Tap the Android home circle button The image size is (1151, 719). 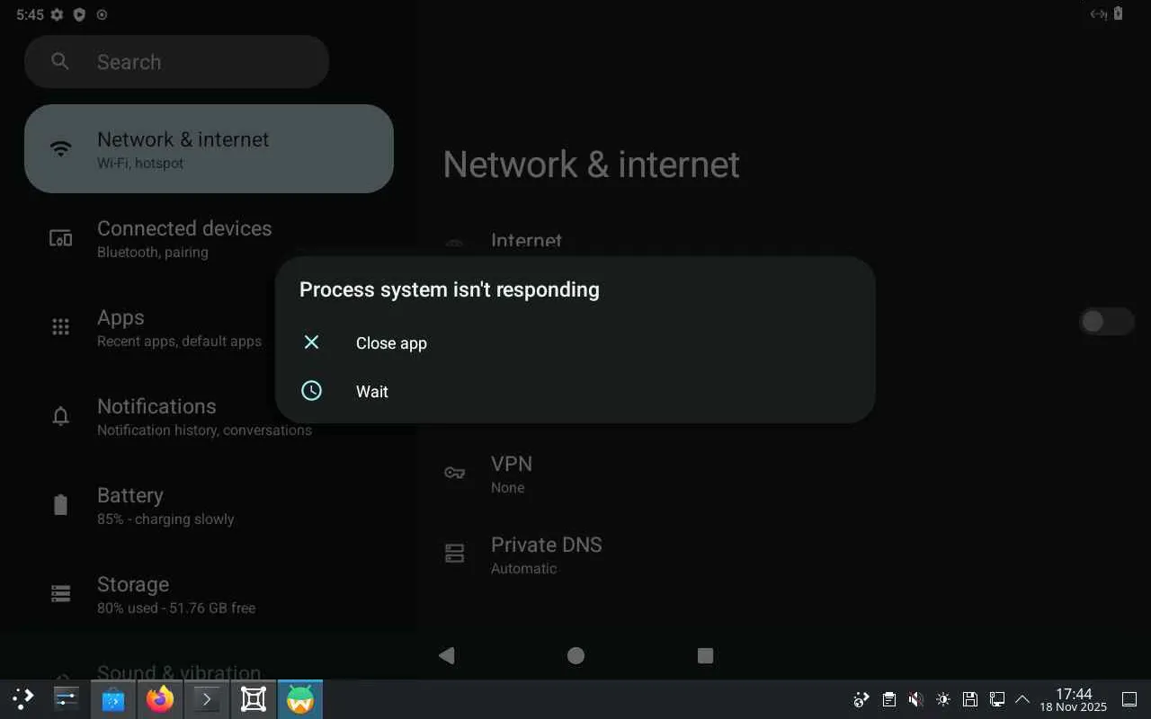pos(576,655)
